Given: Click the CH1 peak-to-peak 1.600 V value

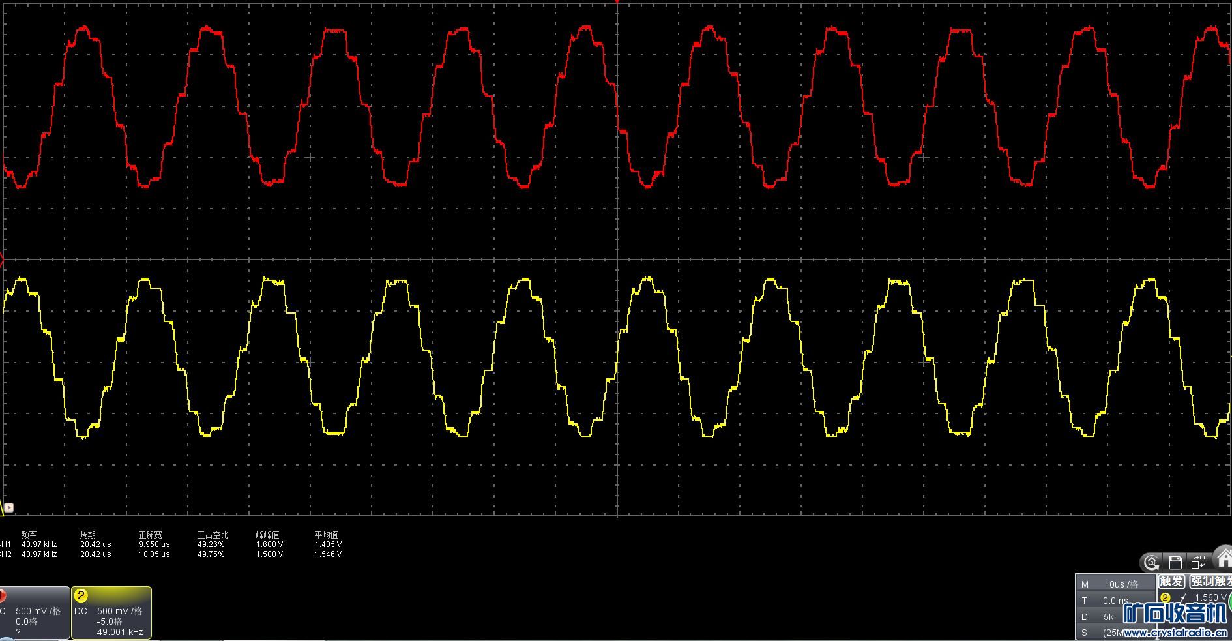Looking at the screenshot, I should [270, 544].
